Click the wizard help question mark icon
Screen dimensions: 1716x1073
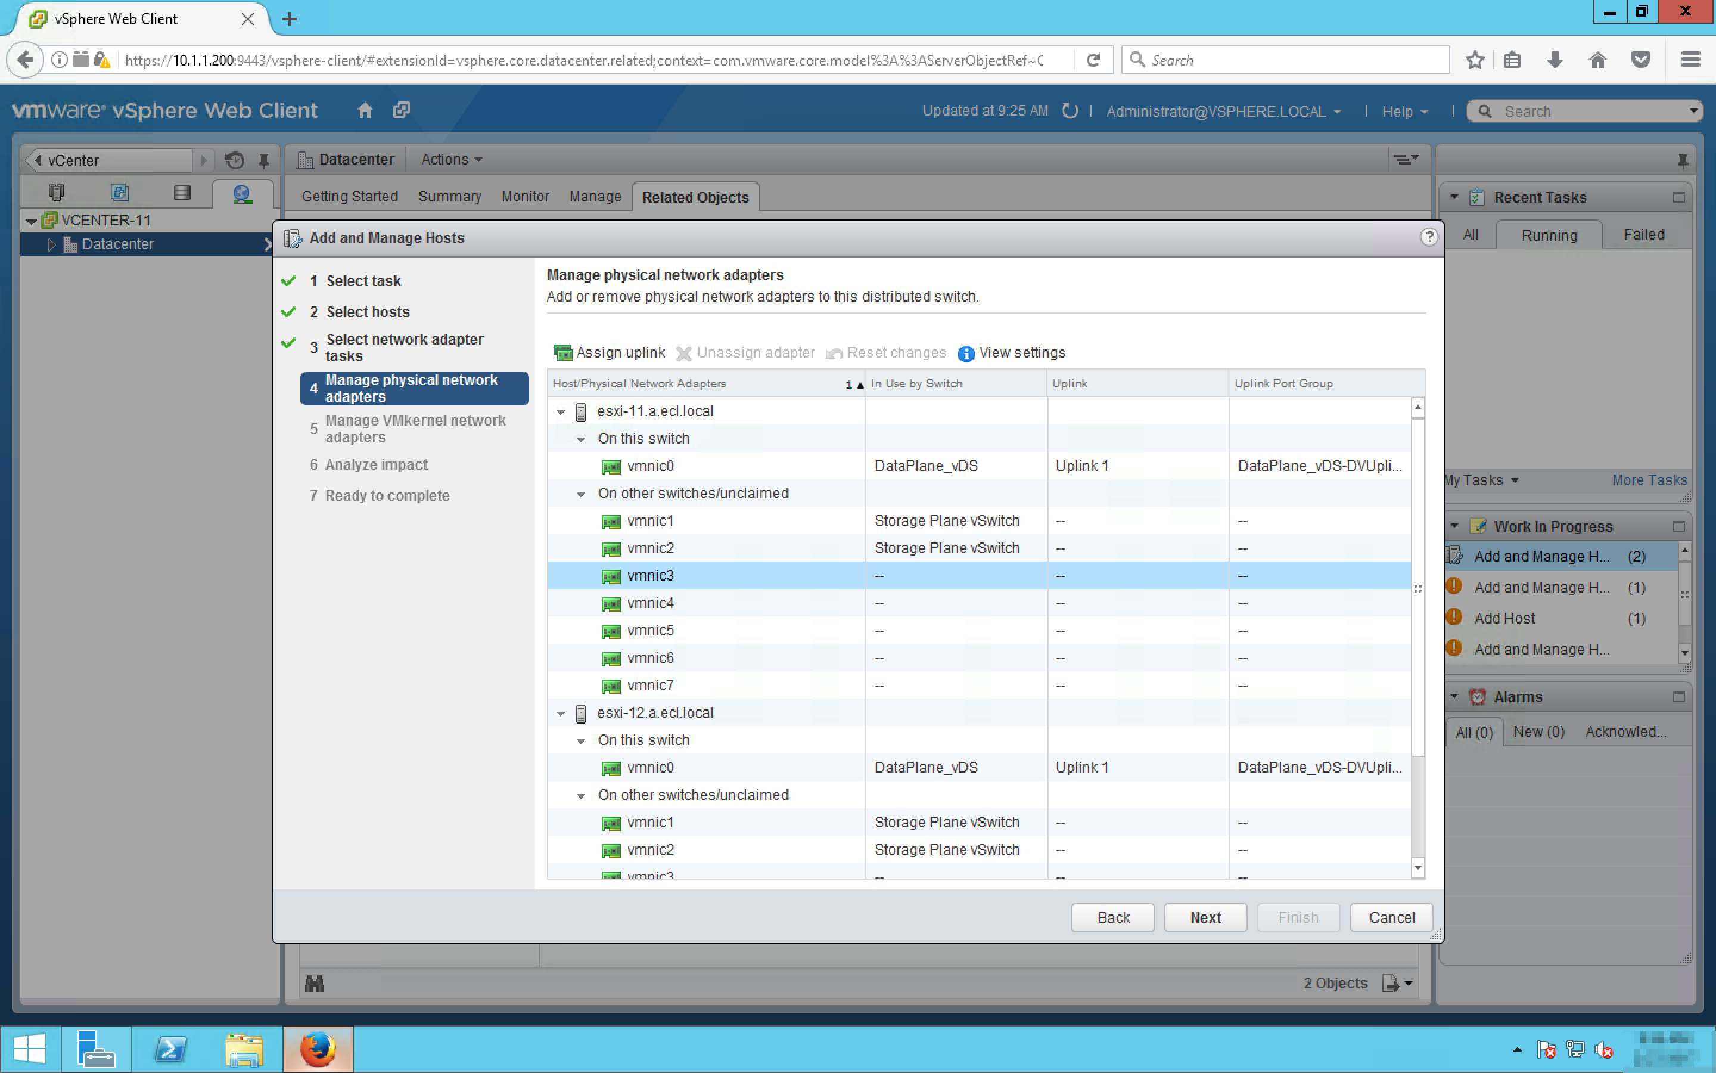pyautogui.click(x=1428, y=237)
